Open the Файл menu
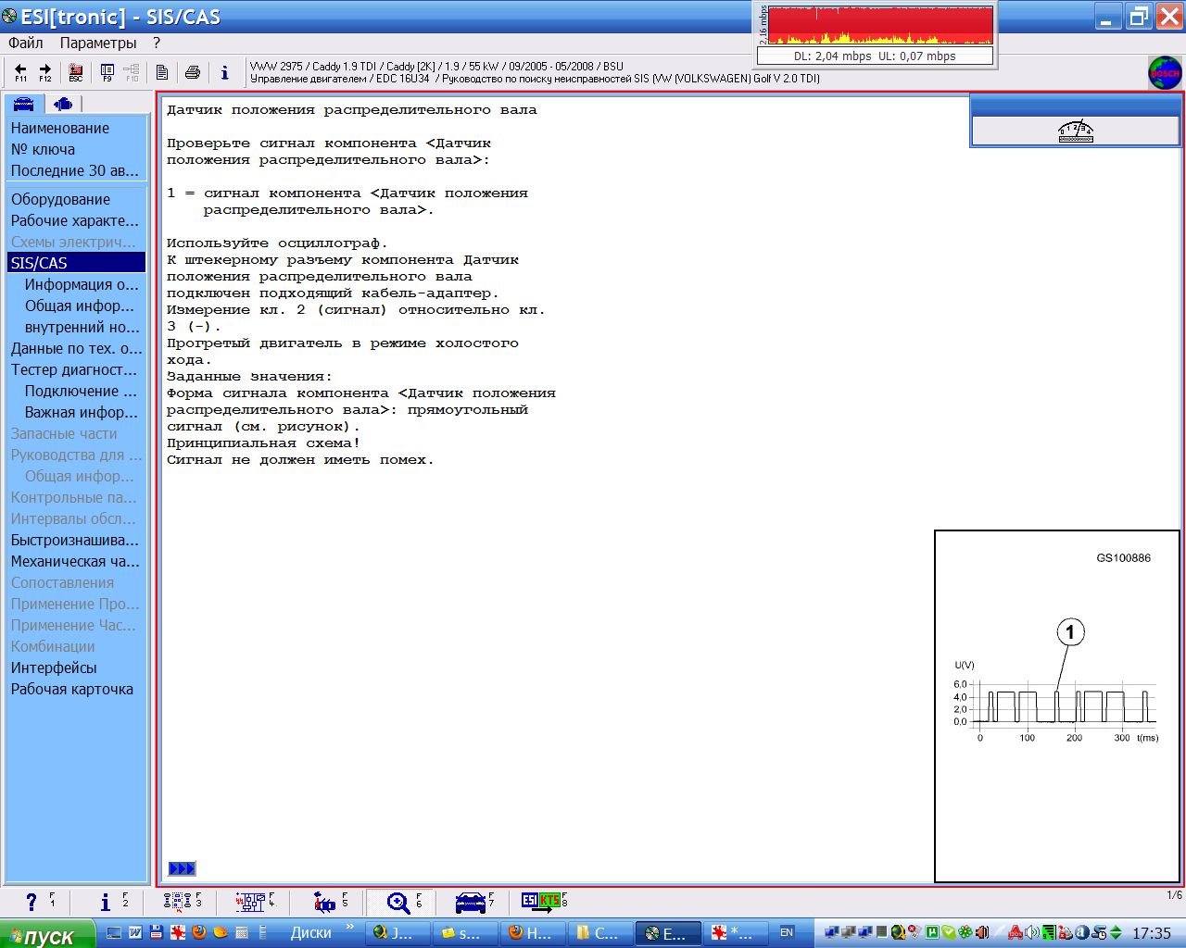 (x=26, y=43)
